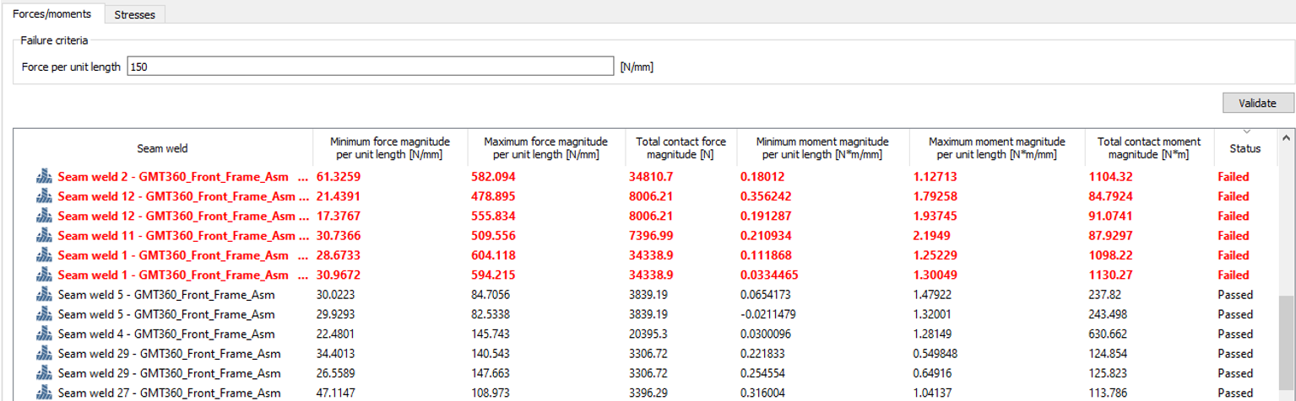Open the Forces/moments tab
This screenshot has width=1296, height=401.
tap(52, 13)
